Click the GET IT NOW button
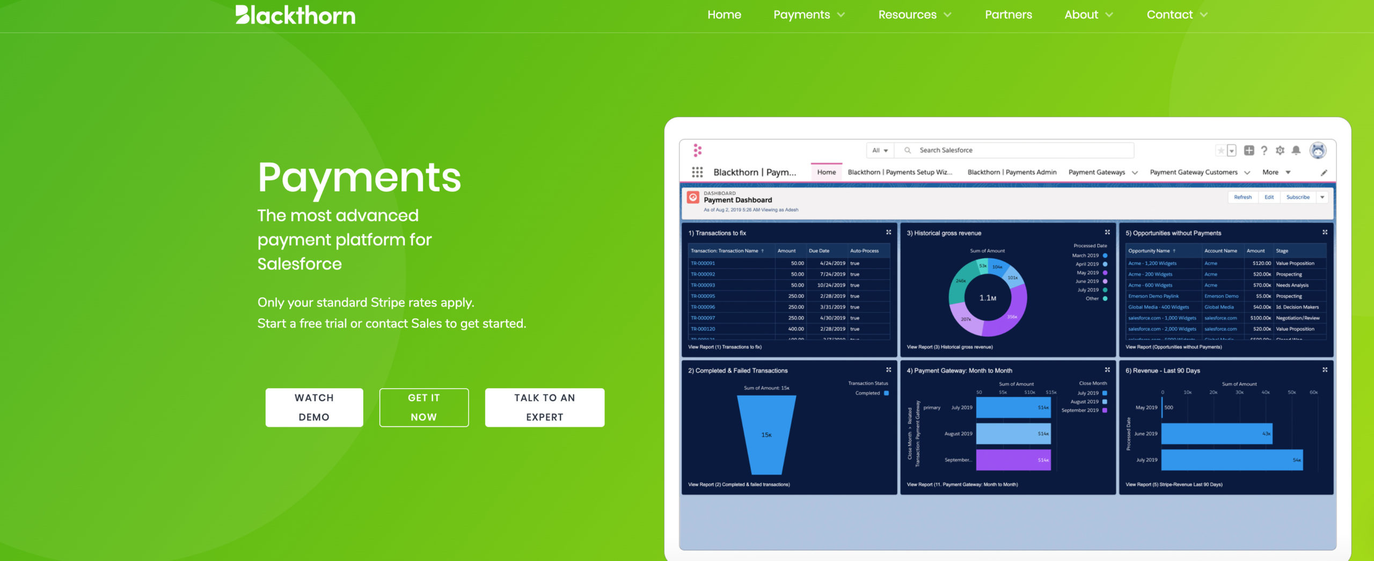 click(x=423, y=407)
